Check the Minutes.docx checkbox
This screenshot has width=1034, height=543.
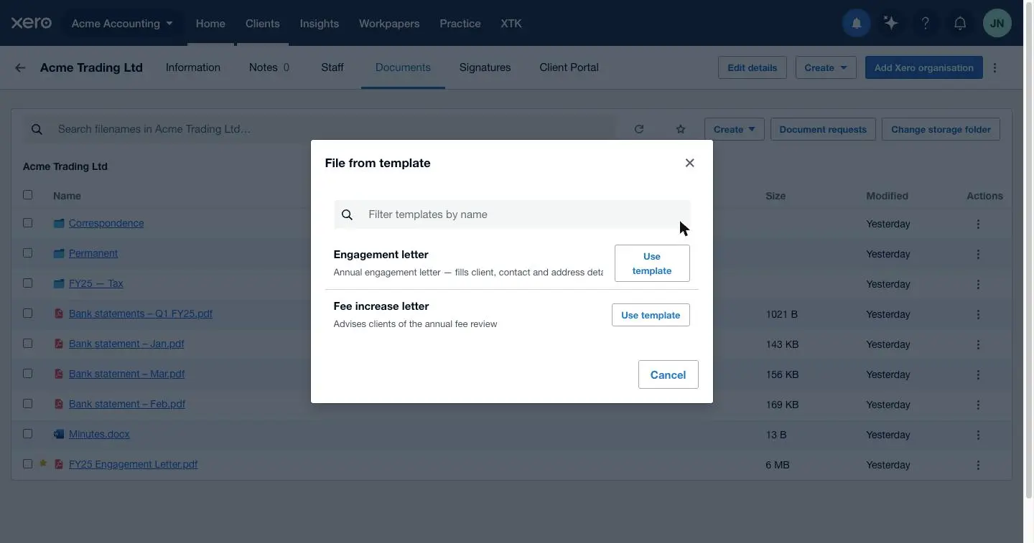[x=27, y=433]
